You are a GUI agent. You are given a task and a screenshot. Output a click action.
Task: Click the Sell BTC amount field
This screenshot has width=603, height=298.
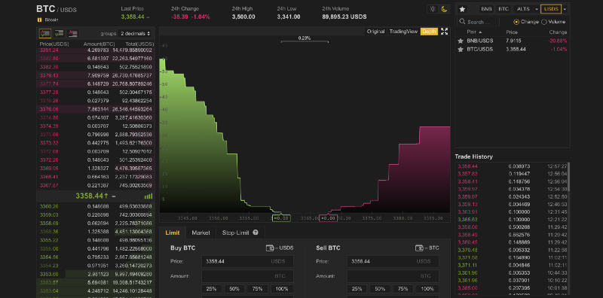click(393, 276)
